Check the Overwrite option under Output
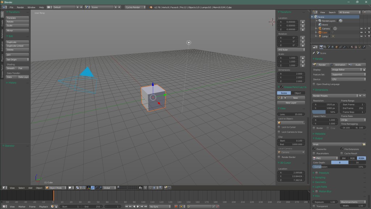The width and height of the screenshot is (371, 209). (314, 149)
